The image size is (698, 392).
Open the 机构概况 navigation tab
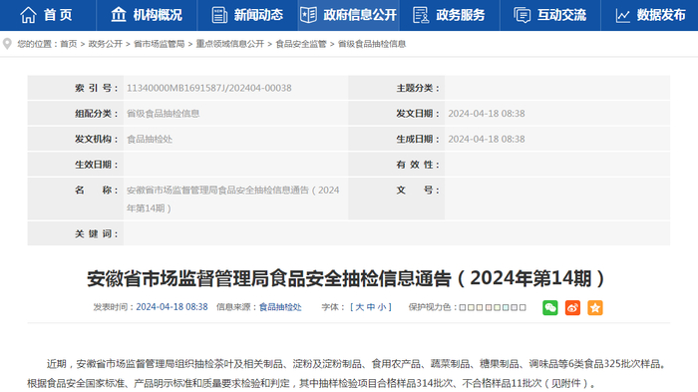147,15
